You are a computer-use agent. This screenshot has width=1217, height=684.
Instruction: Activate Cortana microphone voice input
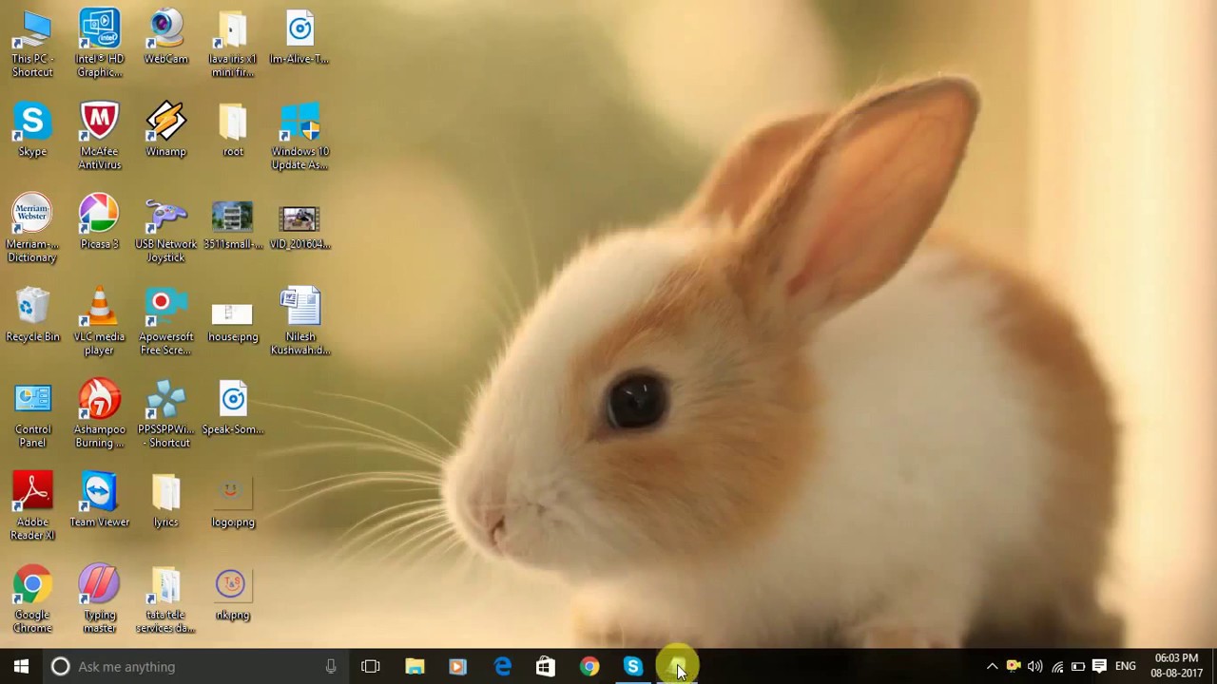(x=331, y=666)
